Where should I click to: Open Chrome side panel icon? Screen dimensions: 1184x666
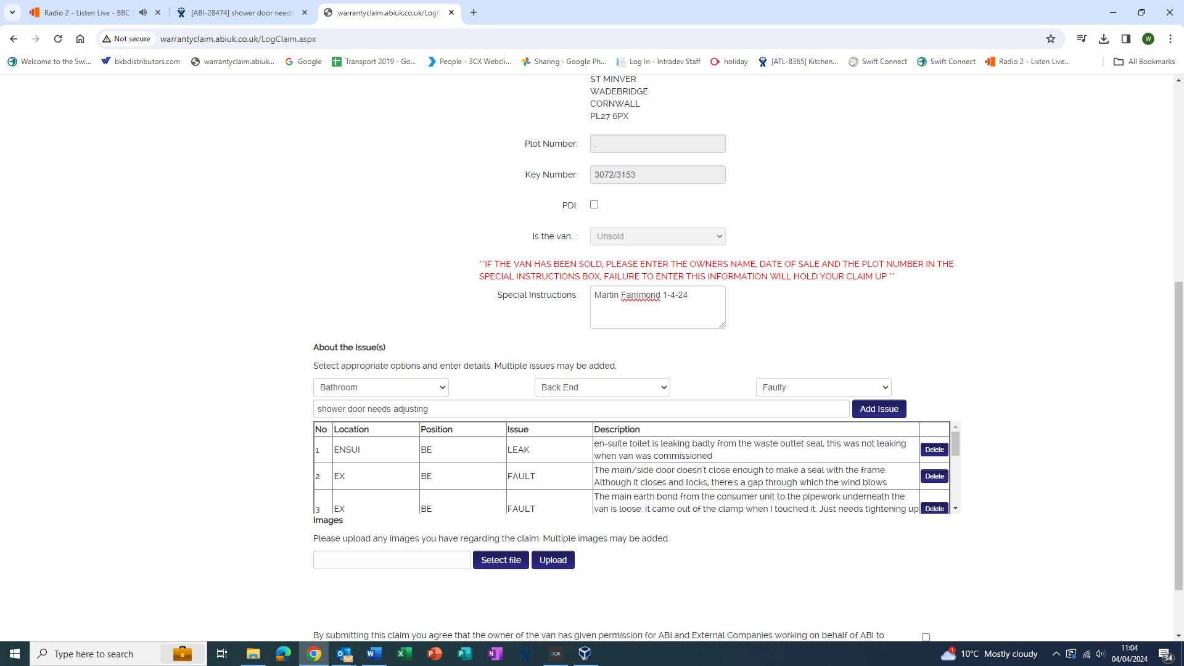[1126, 39]
